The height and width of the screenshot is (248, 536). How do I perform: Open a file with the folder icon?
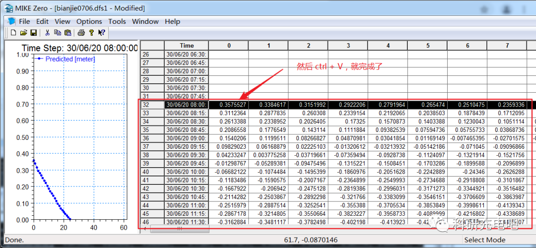[x=23, y=33]
